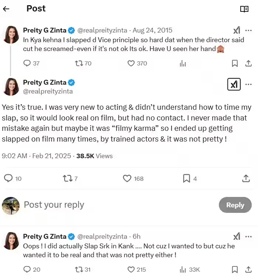This screenshot has width=258, height=279.
Task: Go back with the left arrow icon
Action: (x=6, y=9)
